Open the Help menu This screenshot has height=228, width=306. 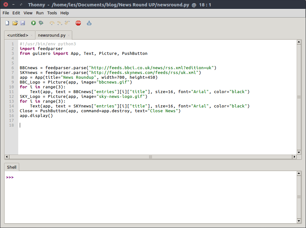pos(65,13)
